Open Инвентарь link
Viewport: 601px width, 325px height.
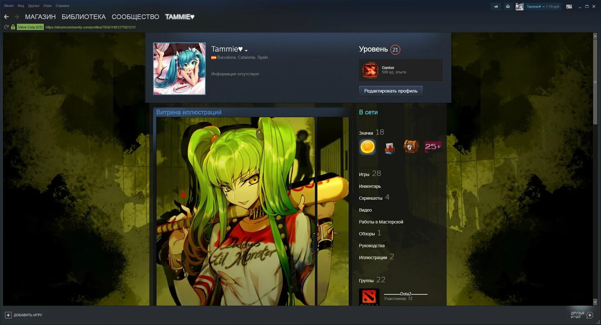point(370,186)
